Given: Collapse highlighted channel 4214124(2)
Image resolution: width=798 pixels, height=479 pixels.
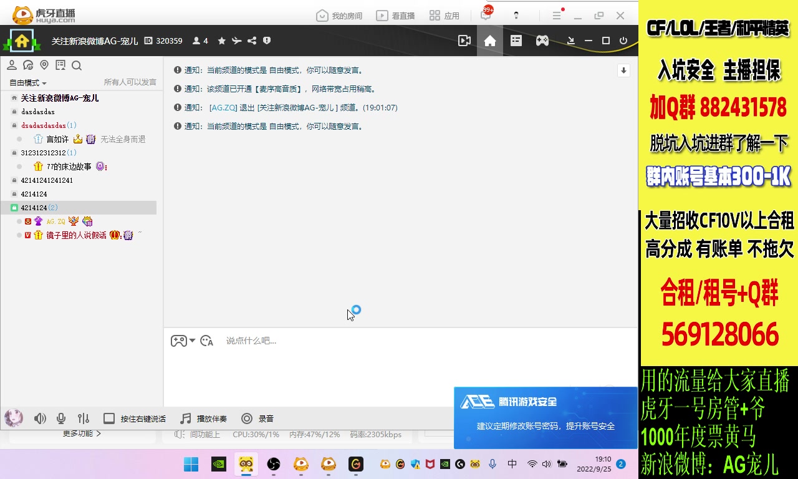Looking at the screenshot, I should click(x=79, y=208).
